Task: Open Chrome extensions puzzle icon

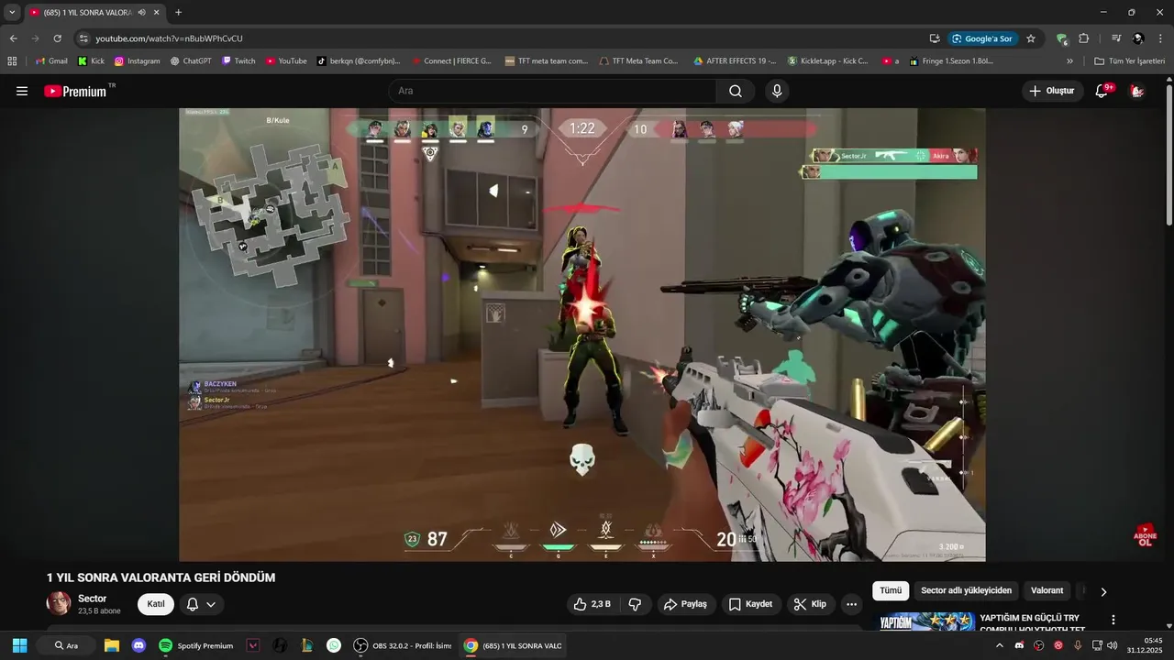Action: click(1083, 38)
